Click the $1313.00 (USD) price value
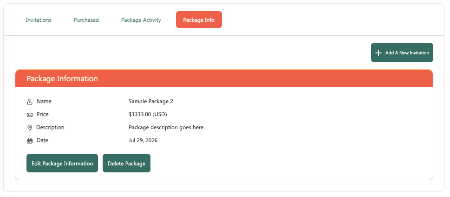 pos(148,114)
